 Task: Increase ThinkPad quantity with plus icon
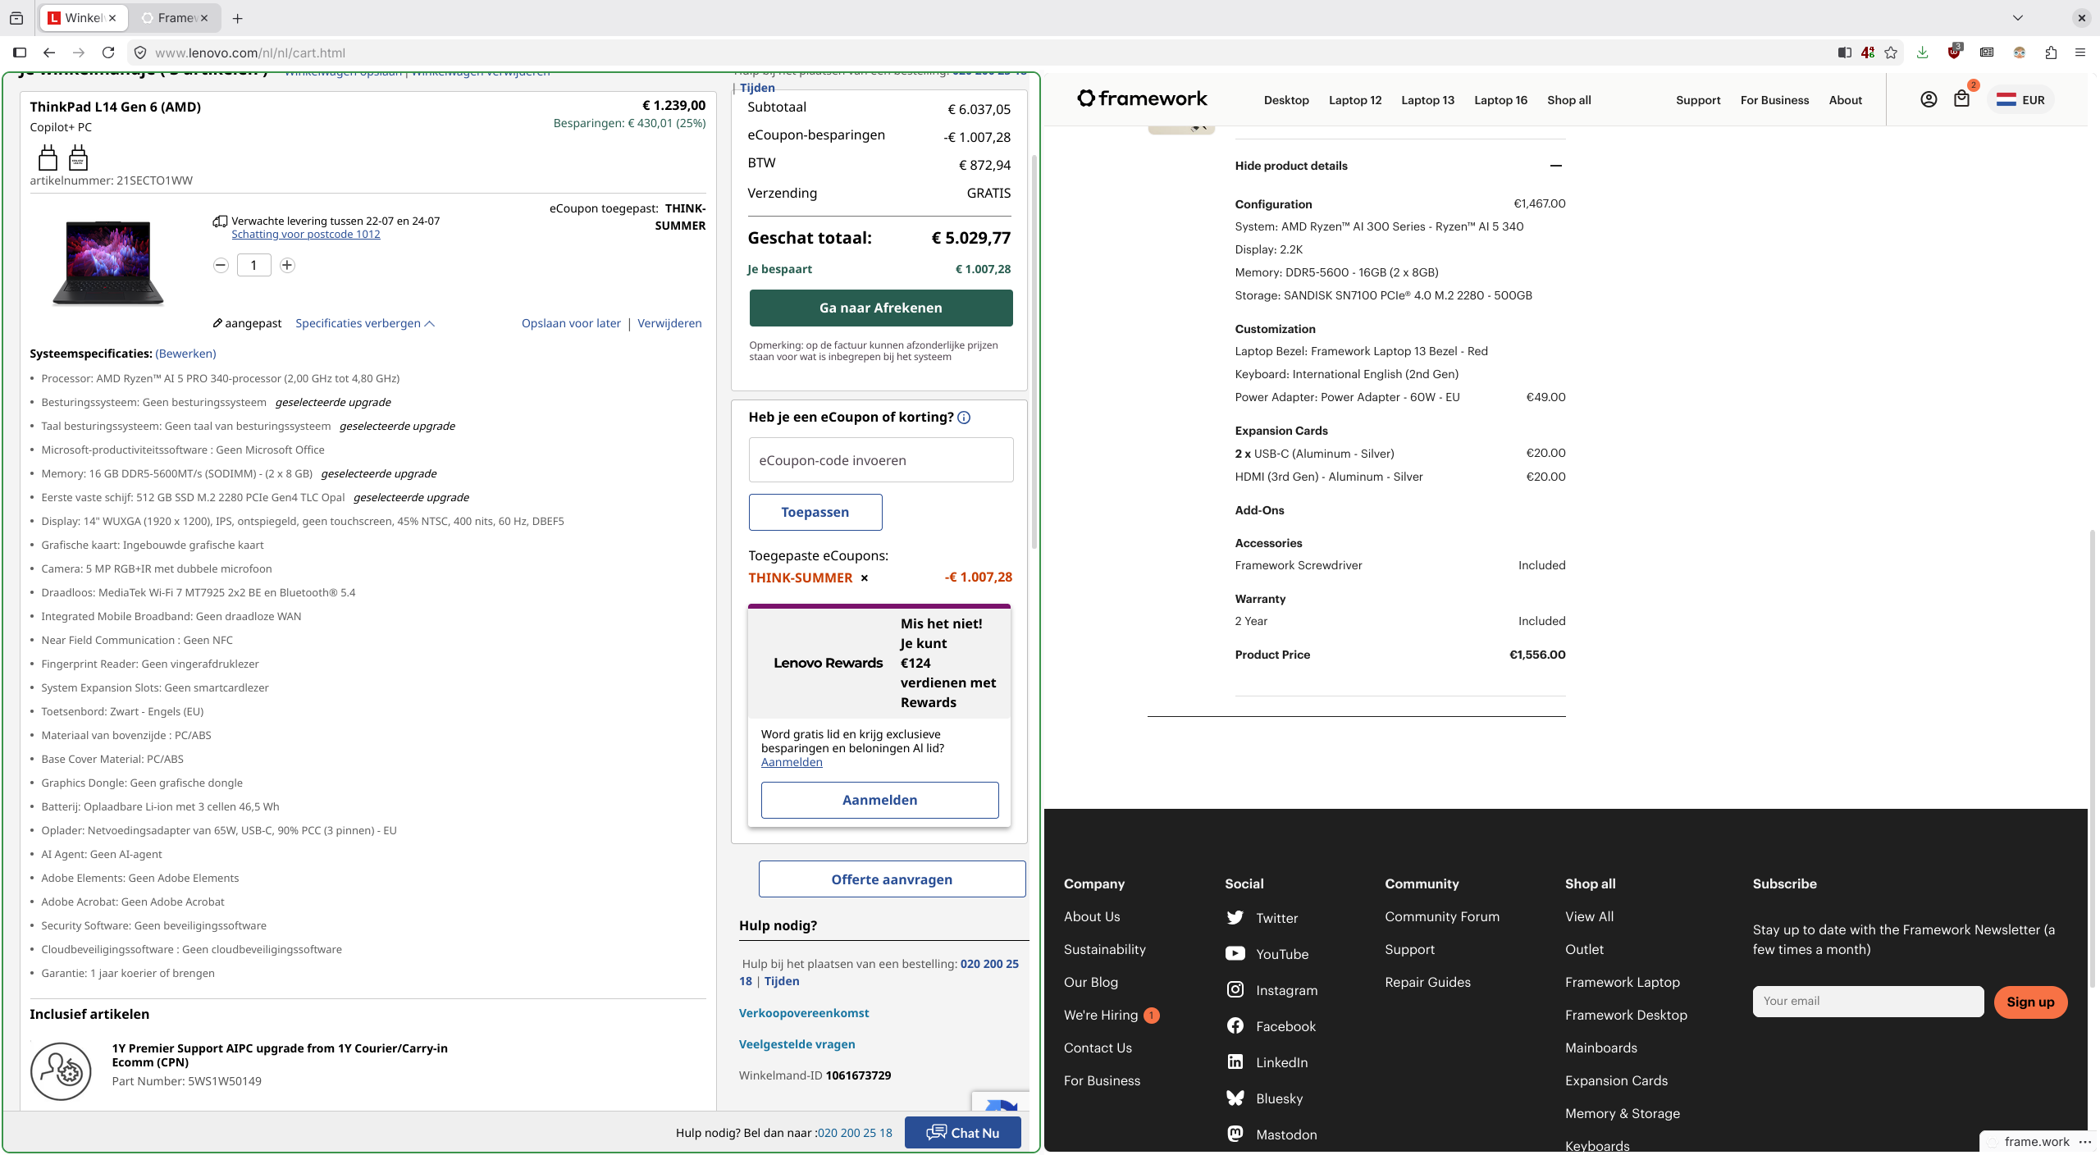[287, 265]
